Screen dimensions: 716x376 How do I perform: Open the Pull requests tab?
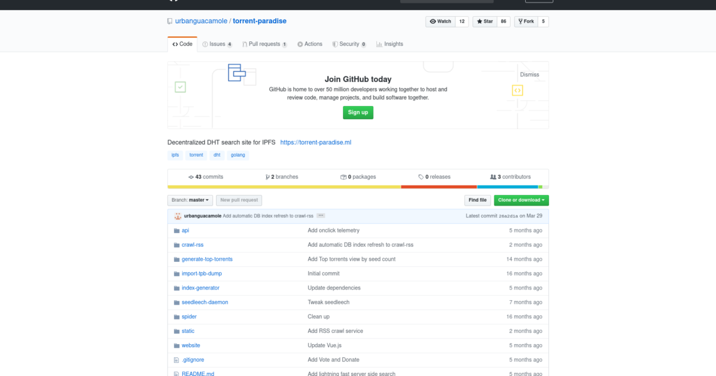[264, 44]
